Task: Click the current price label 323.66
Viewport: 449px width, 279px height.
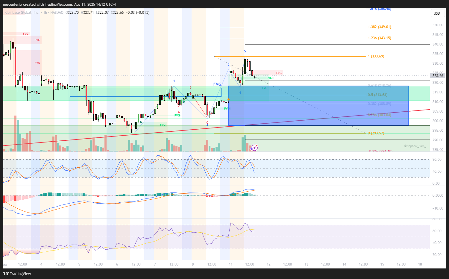Action: point(438,76)
